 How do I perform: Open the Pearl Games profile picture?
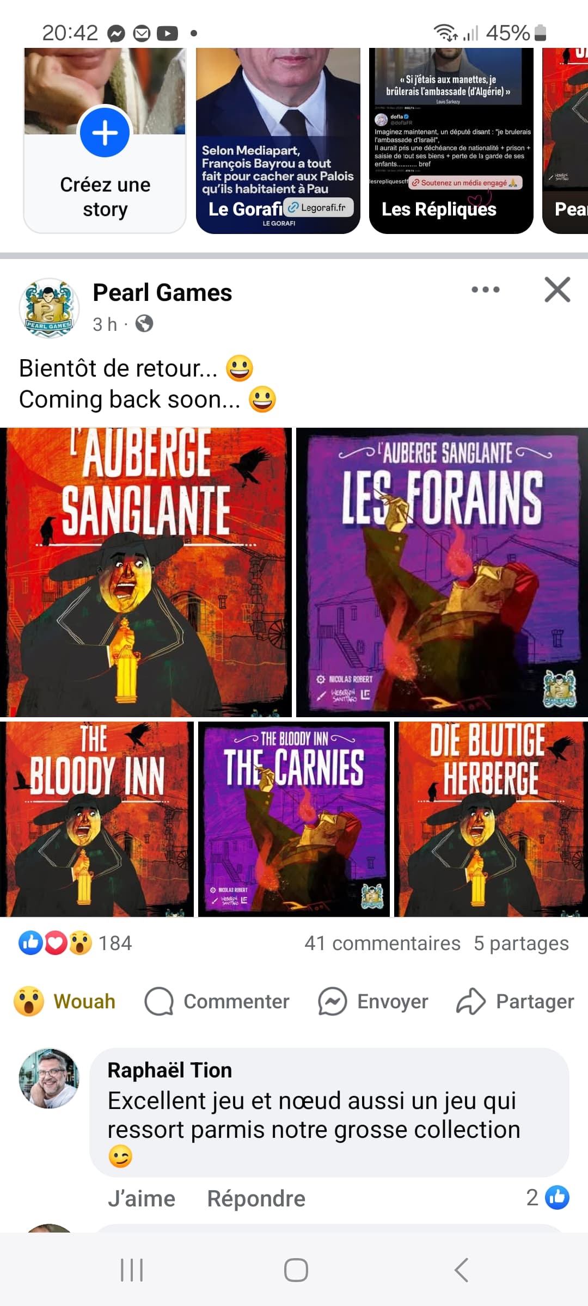(49, 308)
